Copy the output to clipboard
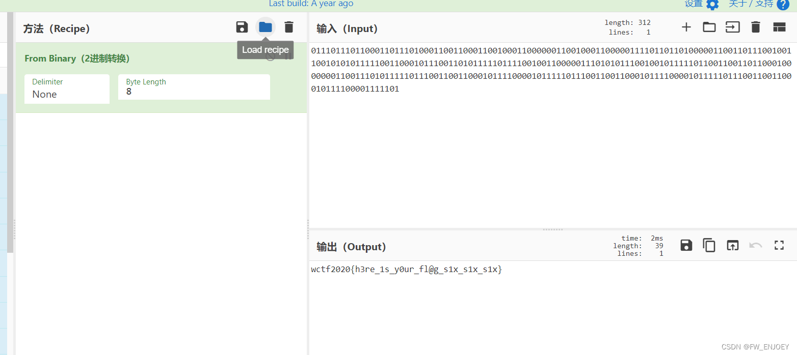Screen dimensions: 797x355 point(709,245)
